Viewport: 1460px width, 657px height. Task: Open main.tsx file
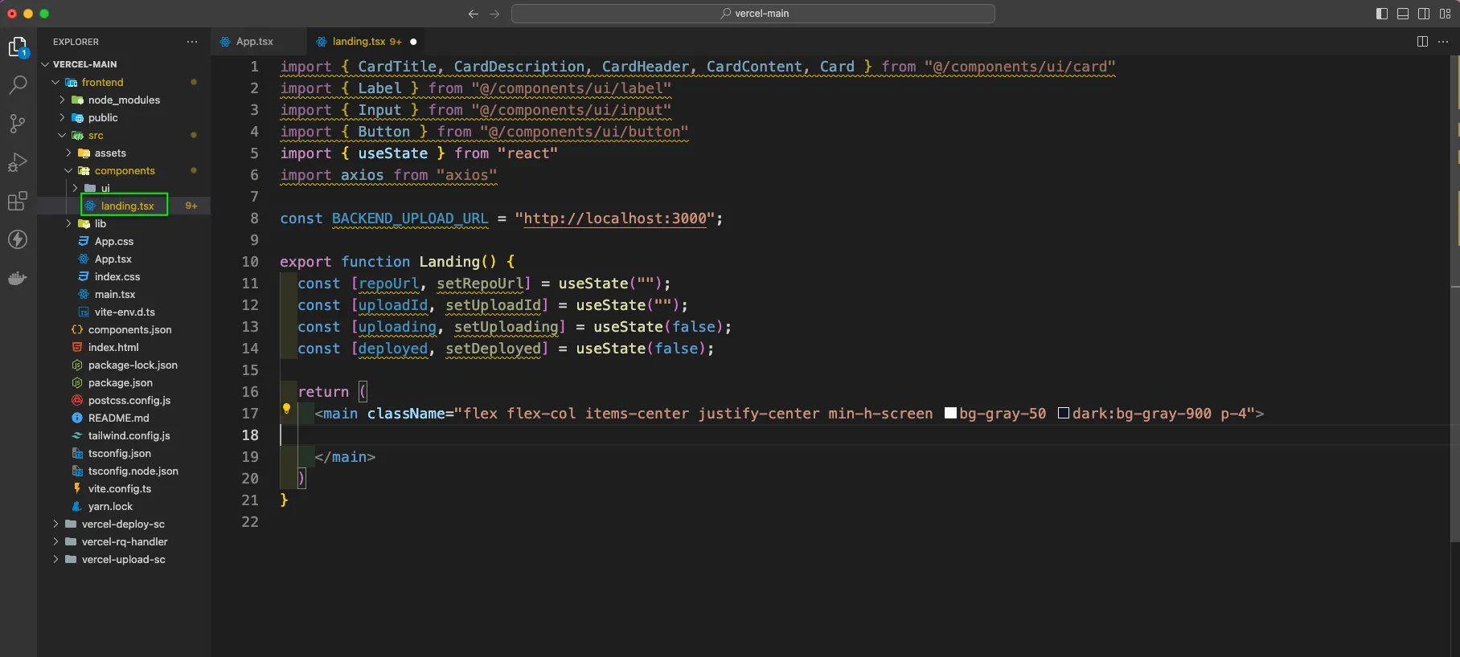pos(115,294)
